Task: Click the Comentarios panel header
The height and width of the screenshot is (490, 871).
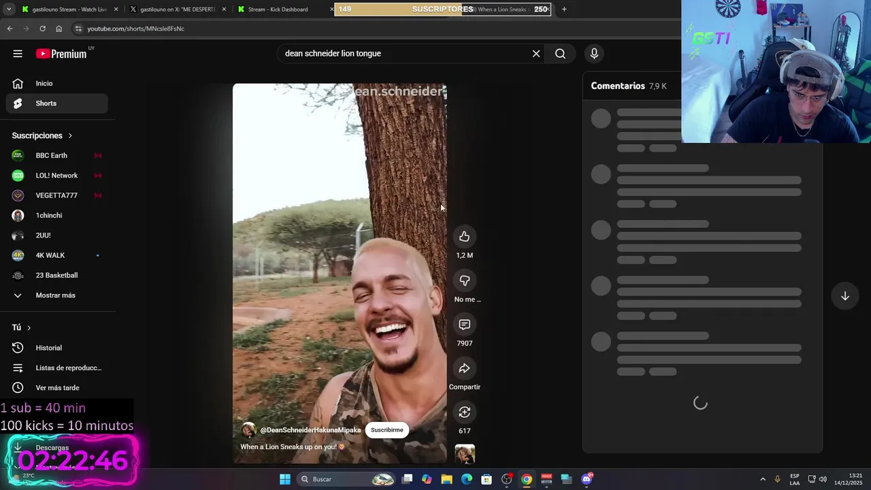Action: (618, 86)
